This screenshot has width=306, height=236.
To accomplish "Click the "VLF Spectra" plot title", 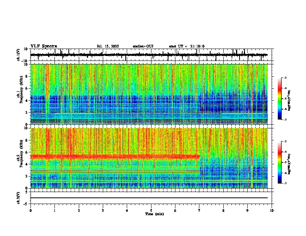I will (44, 46).
